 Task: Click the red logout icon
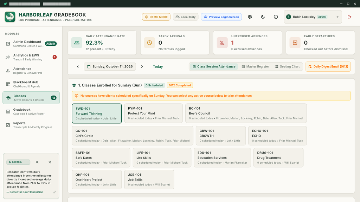pyautogui.click(x=349, y=17)
